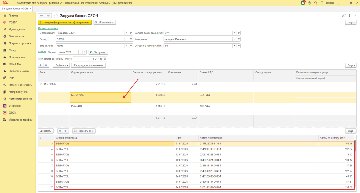
Task: Open Управление тарифом section
Action: [20, 120]
